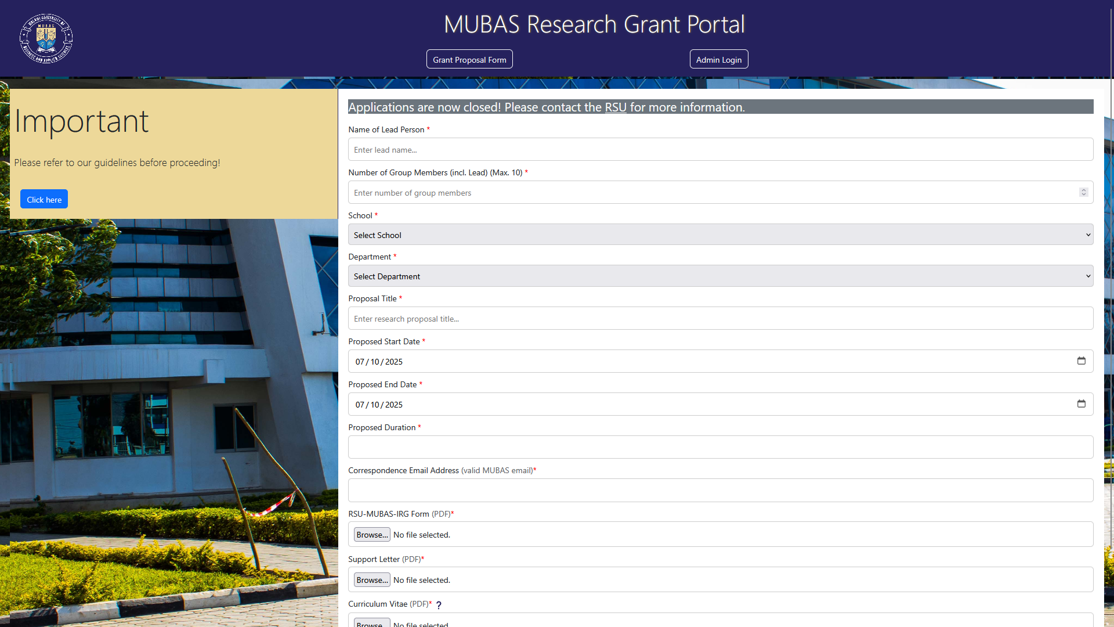The width and height of the screenshot is (1114, 627).
Task: Click the group members number spinner arrows
Action: coord(1083,192)
